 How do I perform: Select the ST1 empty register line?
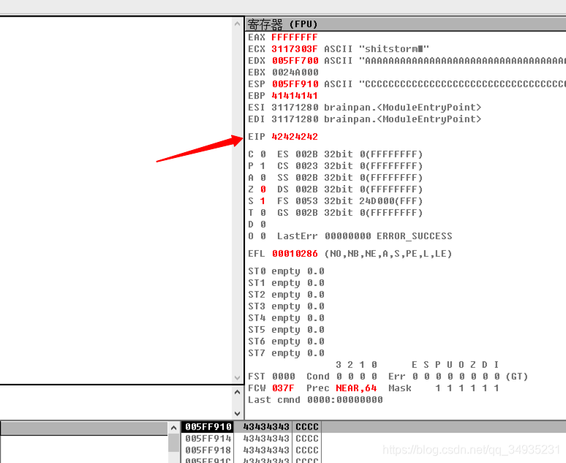286,283
